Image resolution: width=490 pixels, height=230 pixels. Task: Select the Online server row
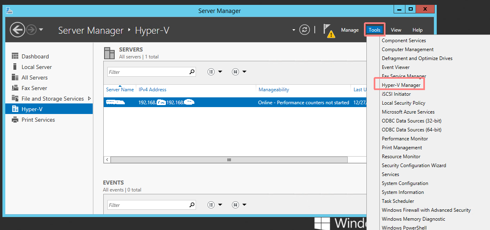pos(235,103)
